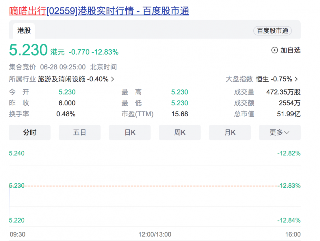
Task: Select the 月K monthly chart
Action: click(x=230, y=133)
